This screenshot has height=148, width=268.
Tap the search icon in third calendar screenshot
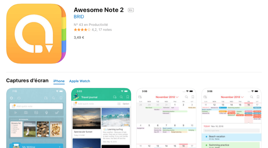[186, 97]
